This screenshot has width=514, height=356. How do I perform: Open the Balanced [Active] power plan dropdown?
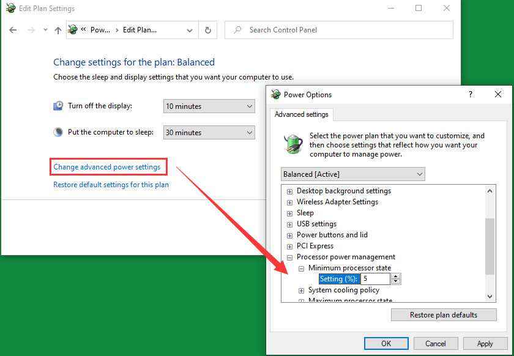tap(353, 174)
